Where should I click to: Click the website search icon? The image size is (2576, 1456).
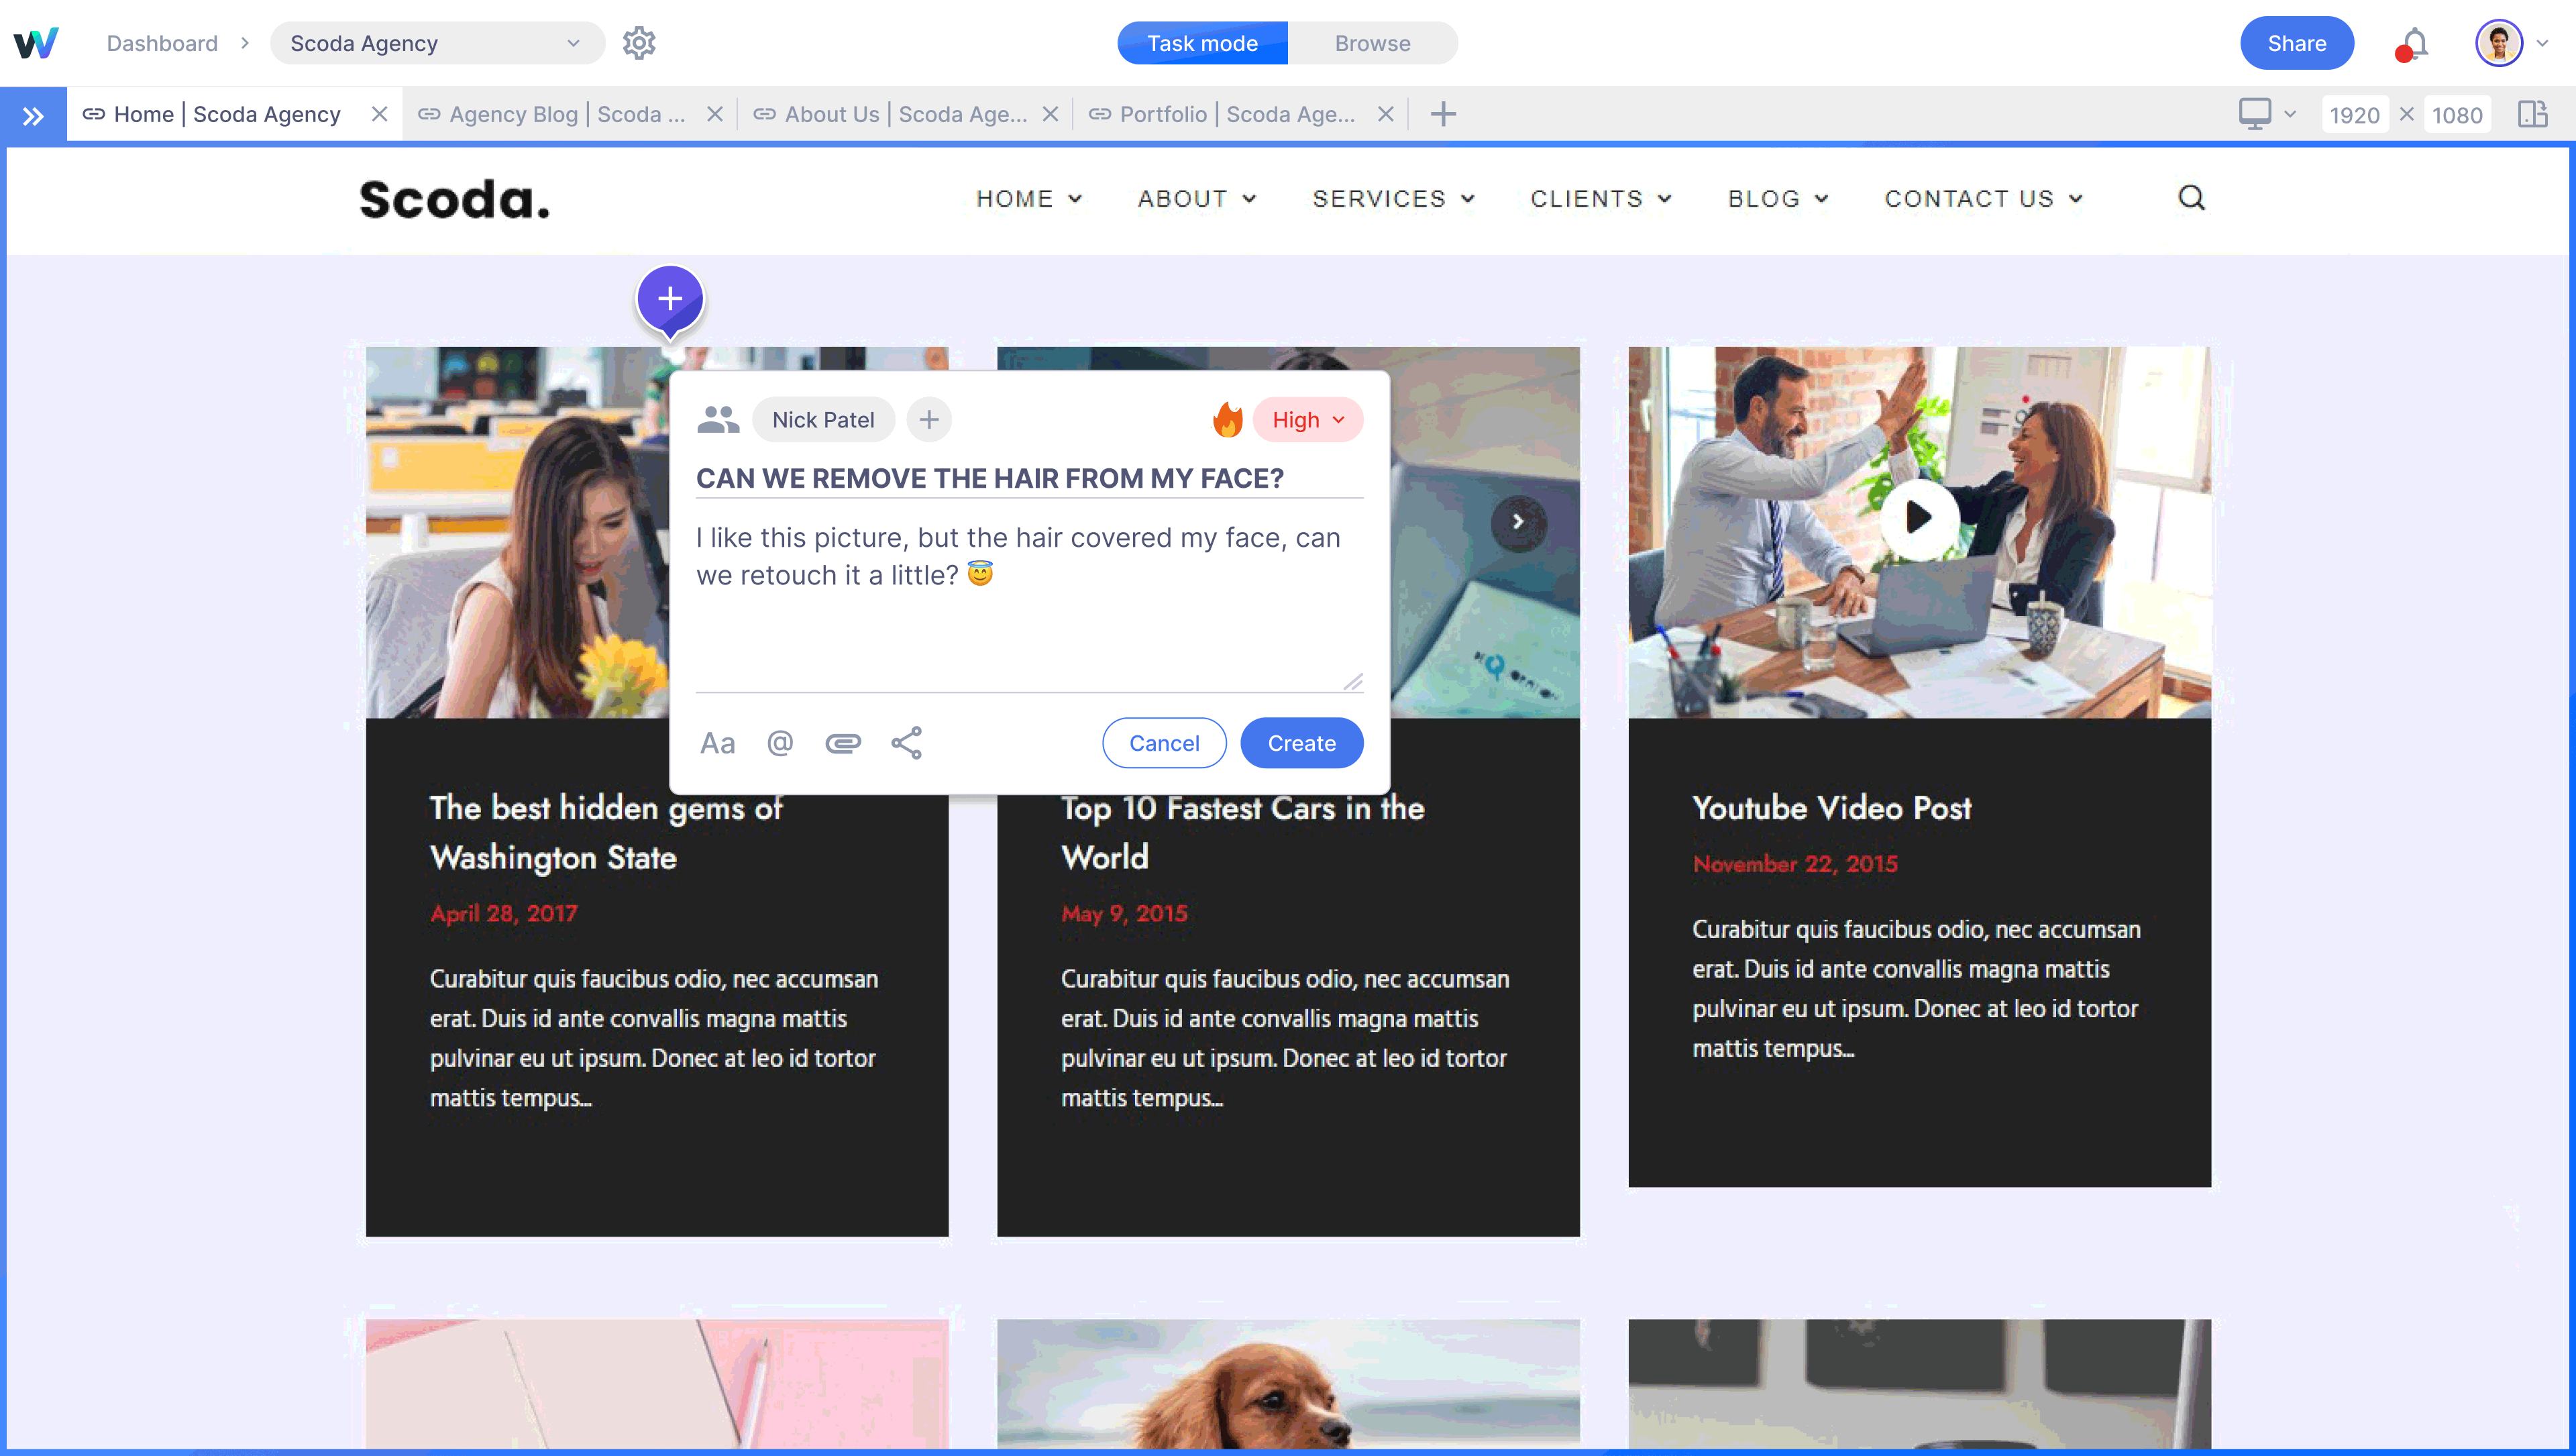(x=2191, y=198)
